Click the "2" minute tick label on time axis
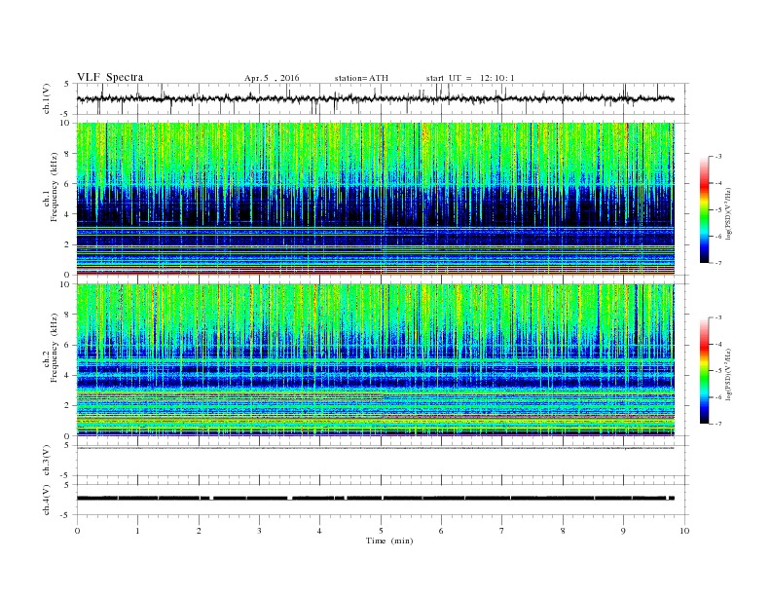The height and width of the screenshot is (596, 771). coord(199,531)
